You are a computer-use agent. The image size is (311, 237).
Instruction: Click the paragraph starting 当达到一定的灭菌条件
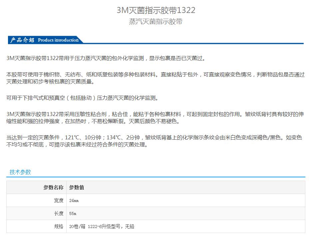(x=154, y=141)
